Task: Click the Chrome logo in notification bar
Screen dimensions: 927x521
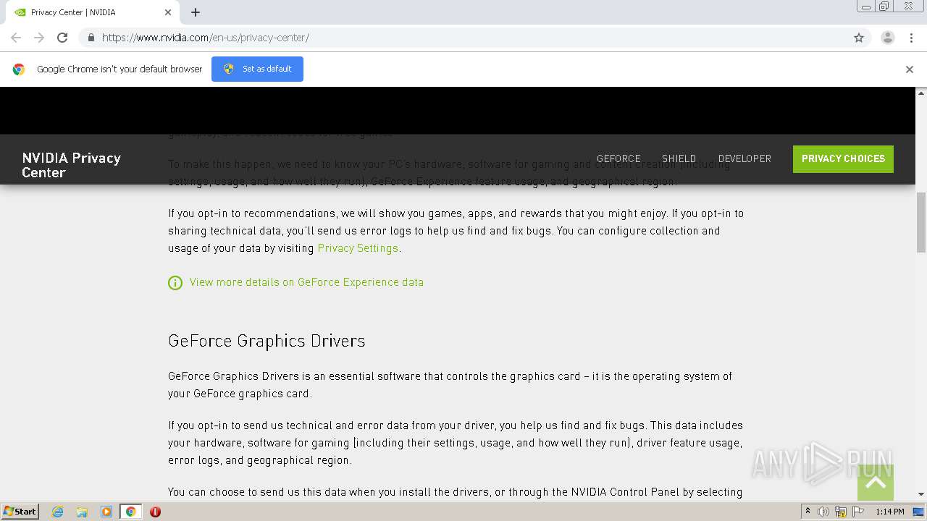Action: [19, 69]
